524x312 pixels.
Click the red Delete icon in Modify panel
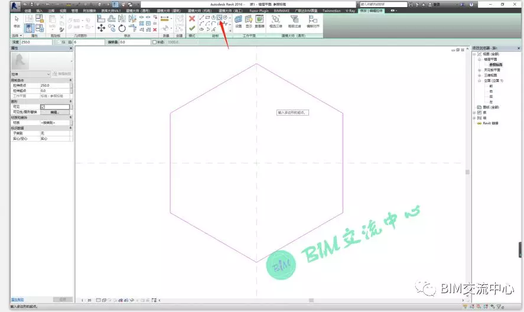(x=155, y=29)
